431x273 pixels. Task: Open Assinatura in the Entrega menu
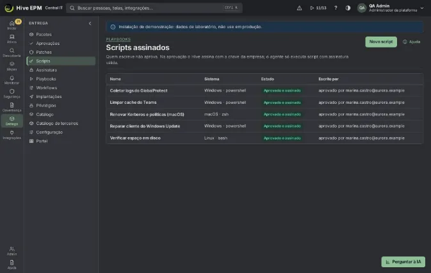coord(61,70)
